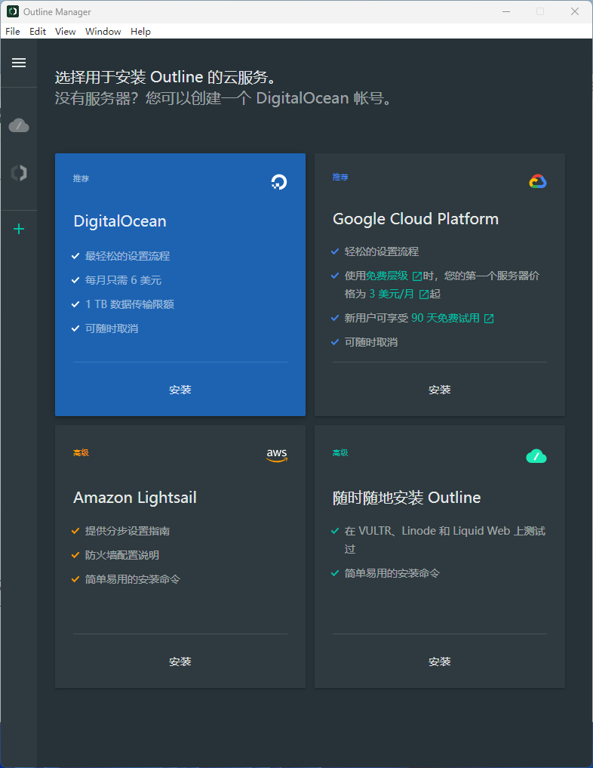Select the hexagon server icon in sidebar
The width and height of the screenshot is (593, 768).
pos(19,173)
